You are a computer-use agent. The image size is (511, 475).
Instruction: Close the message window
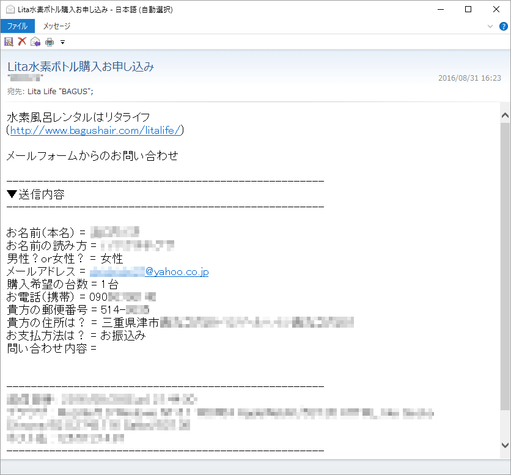click(x=496, y=9)
